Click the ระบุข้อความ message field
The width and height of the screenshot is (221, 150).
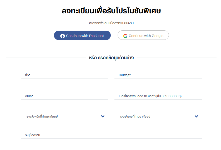(111, 135)
